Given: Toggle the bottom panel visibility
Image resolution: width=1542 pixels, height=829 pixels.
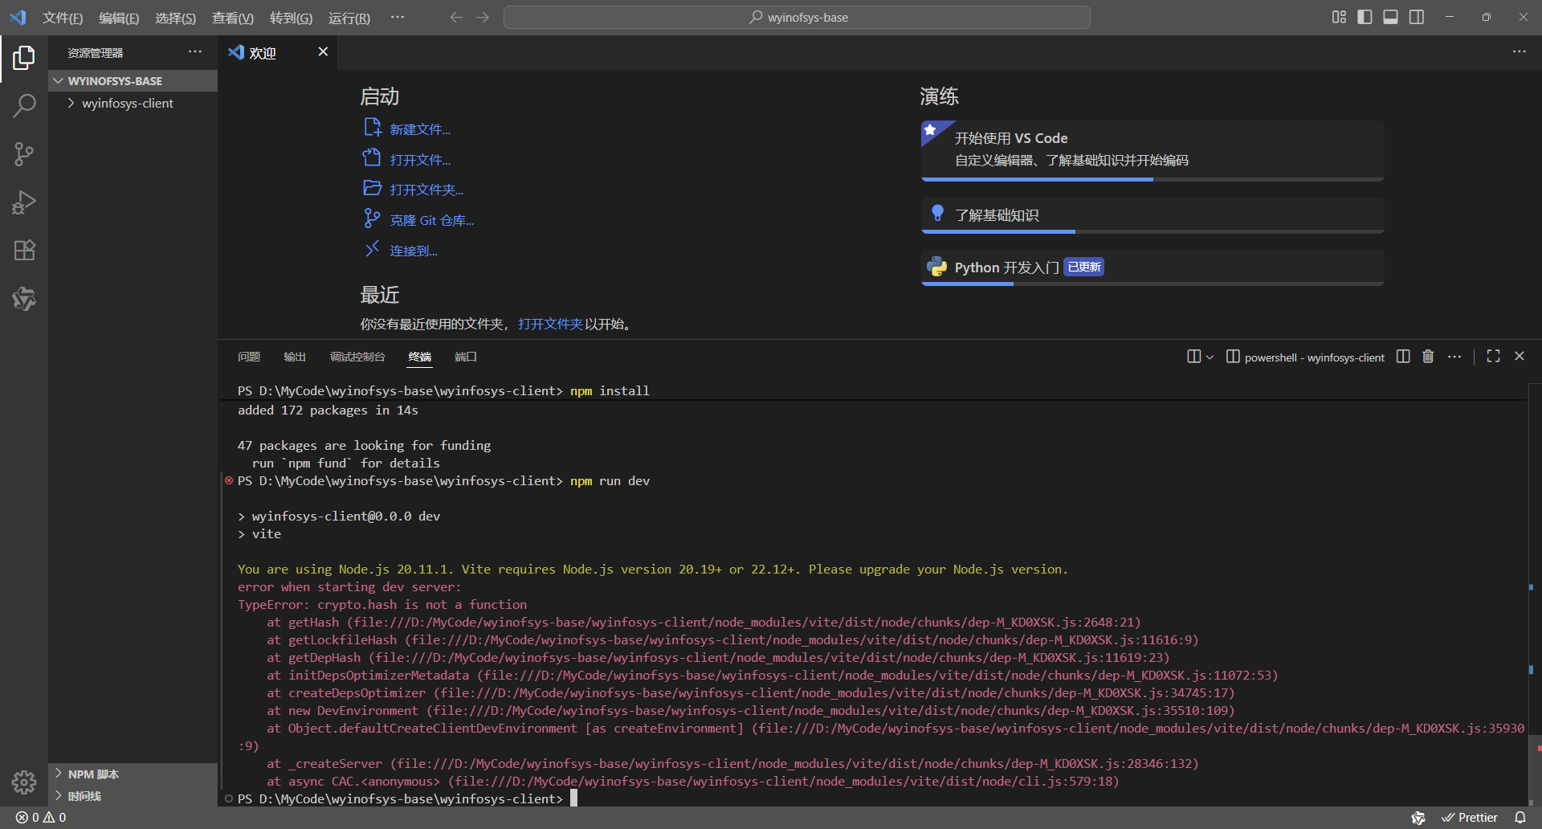Looking at the screenshot, I should (1390, 16).
